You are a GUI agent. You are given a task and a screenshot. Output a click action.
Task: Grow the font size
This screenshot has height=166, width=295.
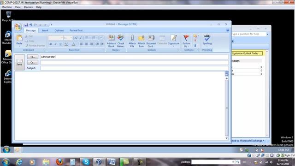(76, 38)
